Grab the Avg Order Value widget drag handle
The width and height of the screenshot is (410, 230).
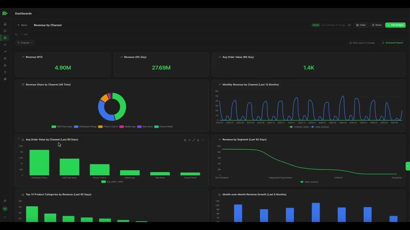19,139
